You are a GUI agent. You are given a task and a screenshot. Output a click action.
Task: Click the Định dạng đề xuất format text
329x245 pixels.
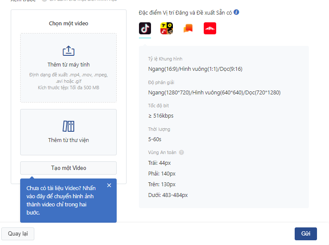68,78
